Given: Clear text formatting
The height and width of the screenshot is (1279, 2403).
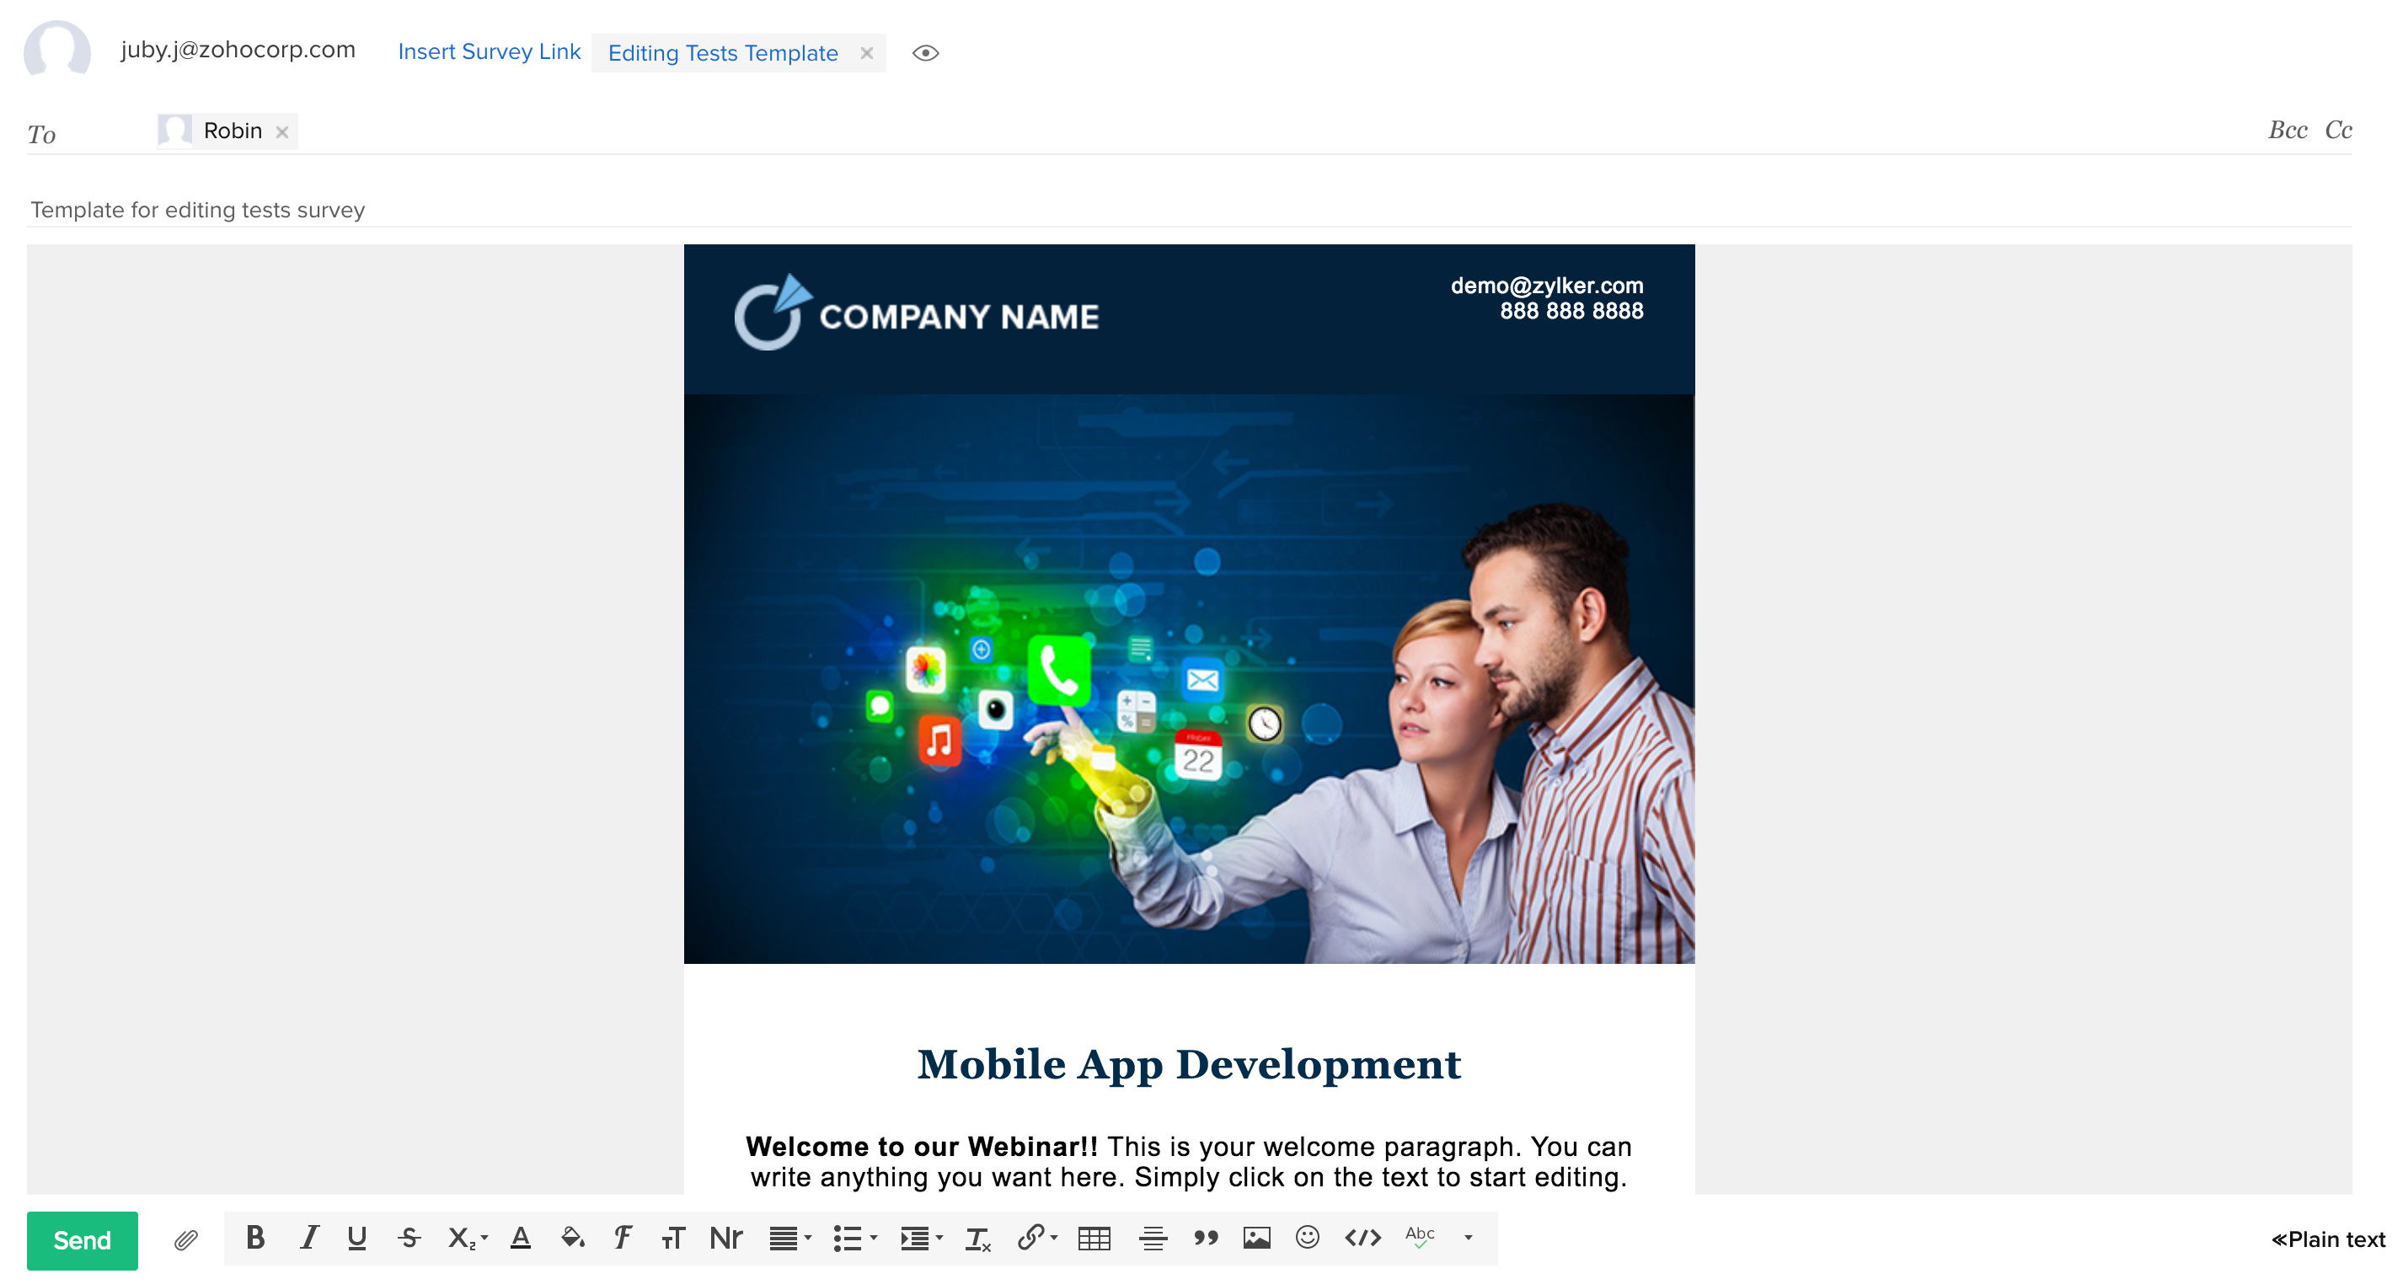Looking at the screenshot, I should (977, 1238).
